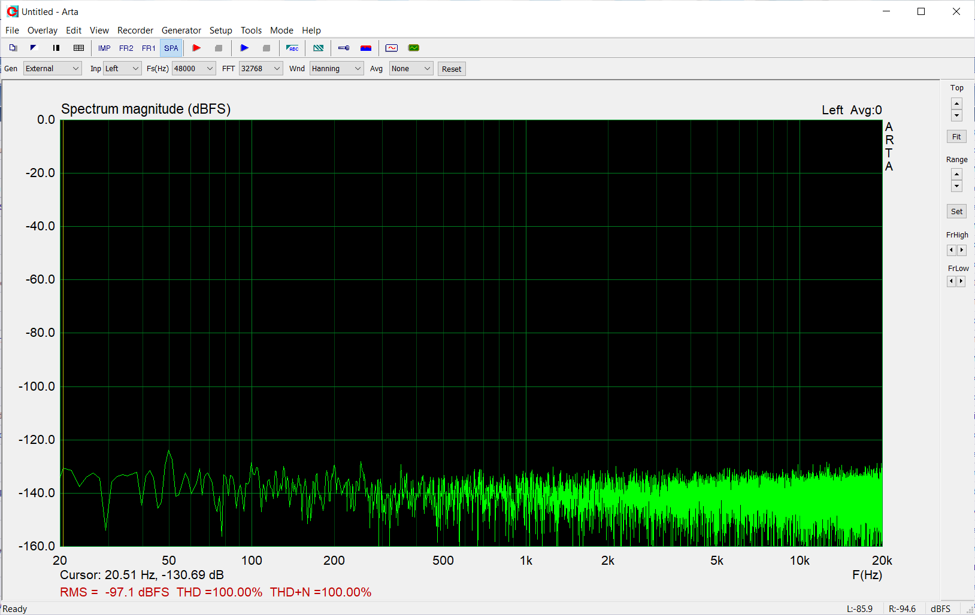Image resolution: width=975 pixels, height=615 pixels.
Task: Increase Range with up arrow
Action: coord(956,174)
